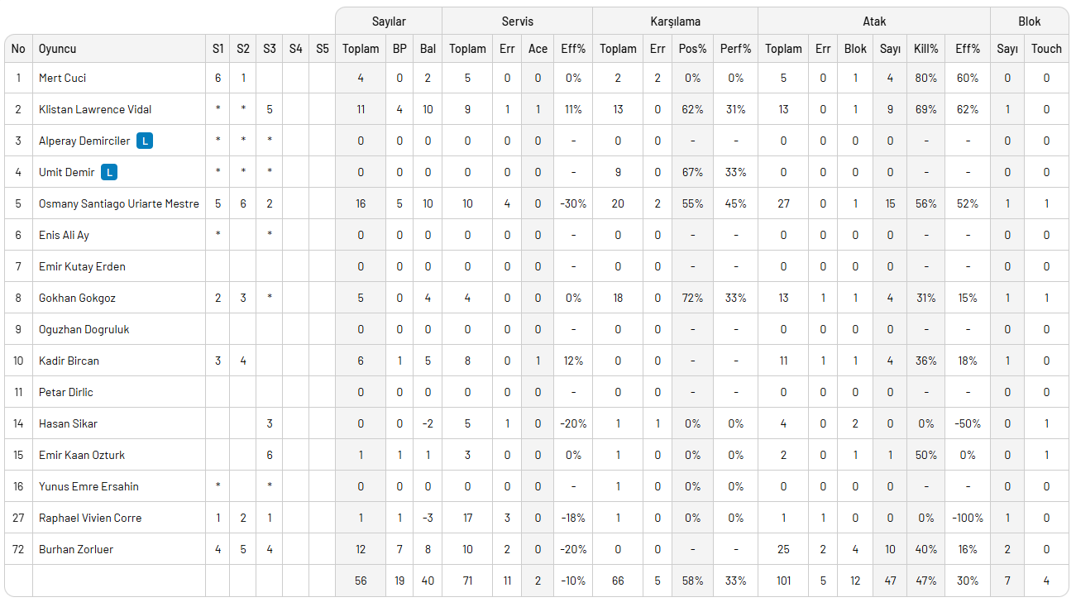
Task: Click the Touch column header
Action: (1046, 49)
